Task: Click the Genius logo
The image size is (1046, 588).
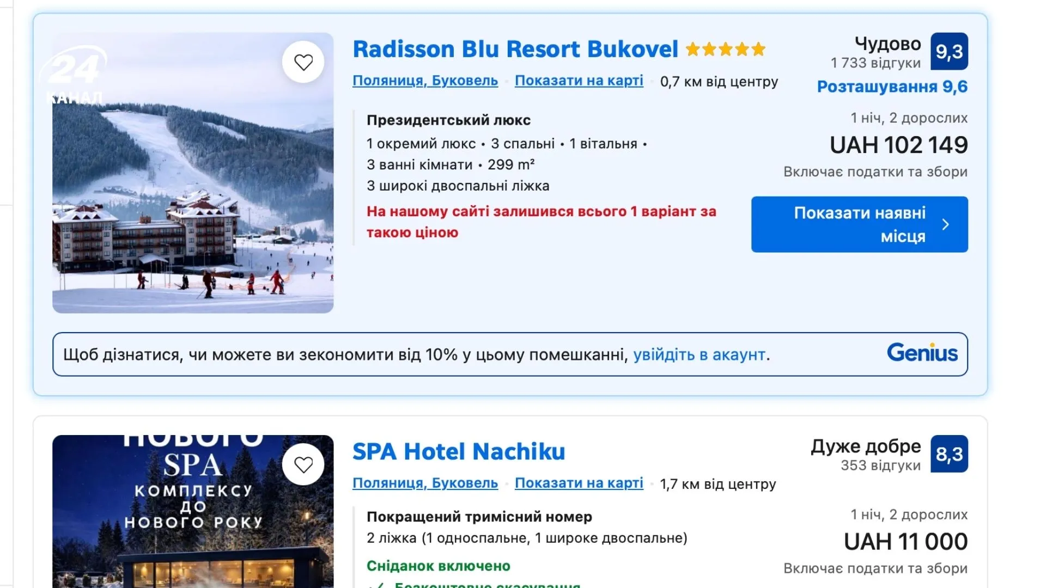Action: pyautogui.click(x=922, y=353)
